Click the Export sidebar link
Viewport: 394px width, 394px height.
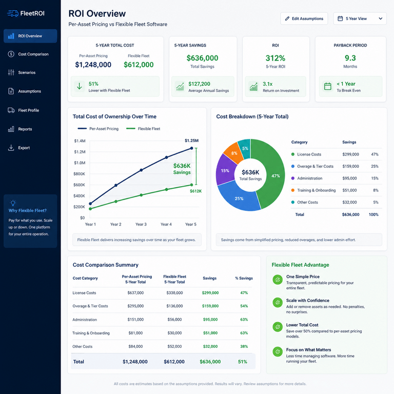click(30, 148)
